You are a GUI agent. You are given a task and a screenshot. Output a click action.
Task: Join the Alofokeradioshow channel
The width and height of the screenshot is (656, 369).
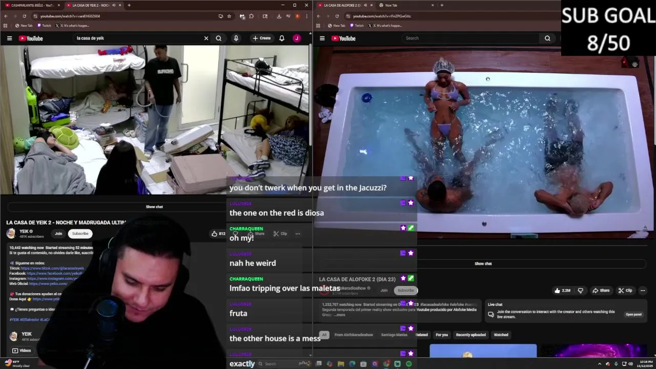pos(384,291)
